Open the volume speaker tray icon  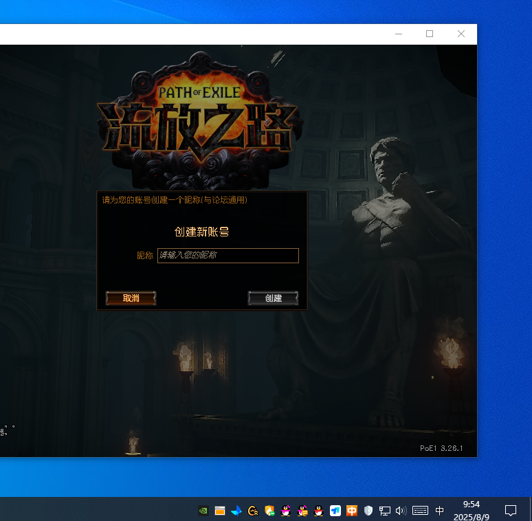pos(401,511)
